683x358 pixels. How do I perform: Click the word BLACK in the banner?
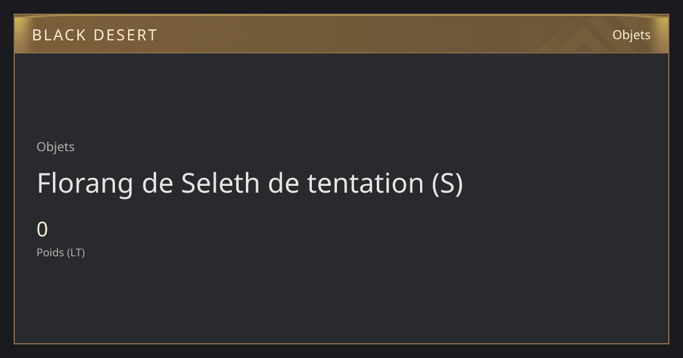pyautogui.click(x=59, y=35)
